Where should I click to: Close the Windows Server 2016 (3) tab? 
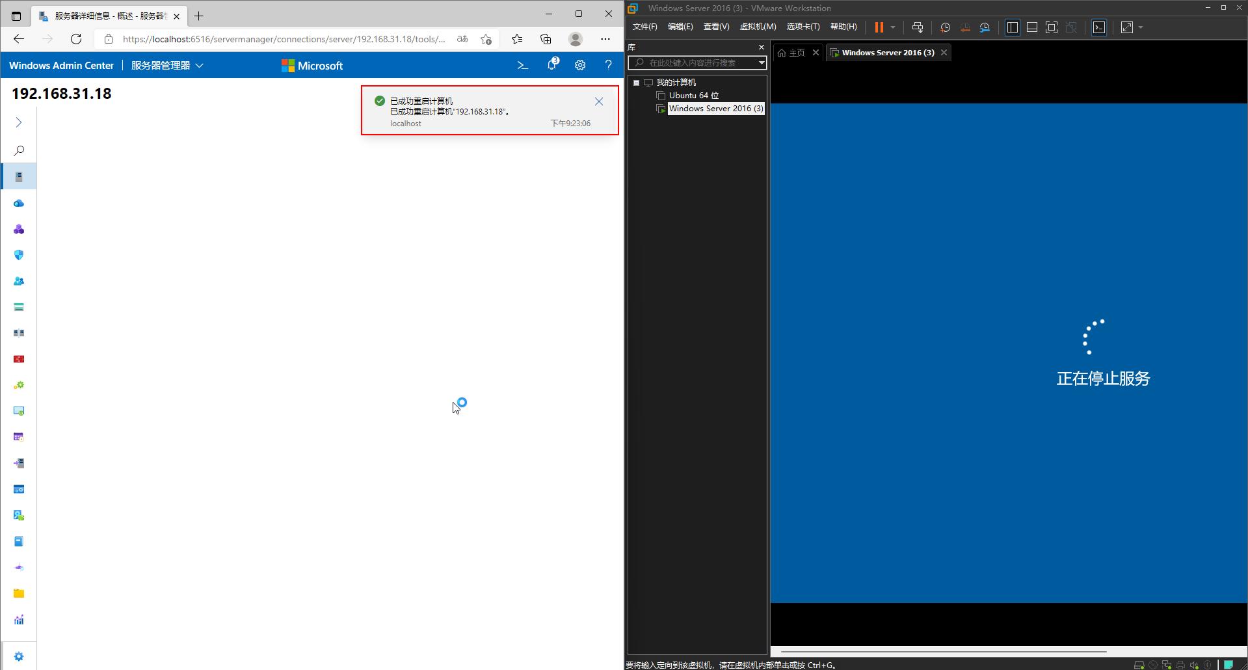944,53
